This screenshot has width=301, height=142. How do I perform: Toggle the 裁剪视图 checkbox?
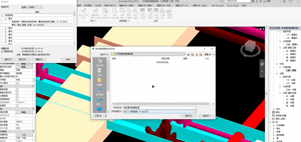[17, 90]
